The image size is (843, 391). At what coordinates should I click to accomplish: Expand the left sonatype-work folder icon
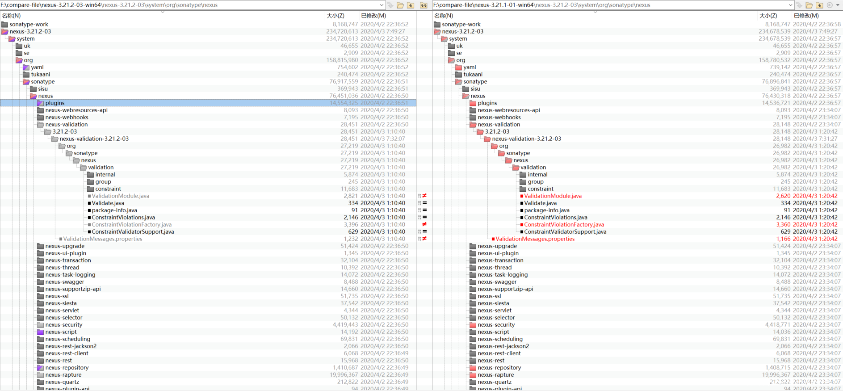(x=4, y=25)
